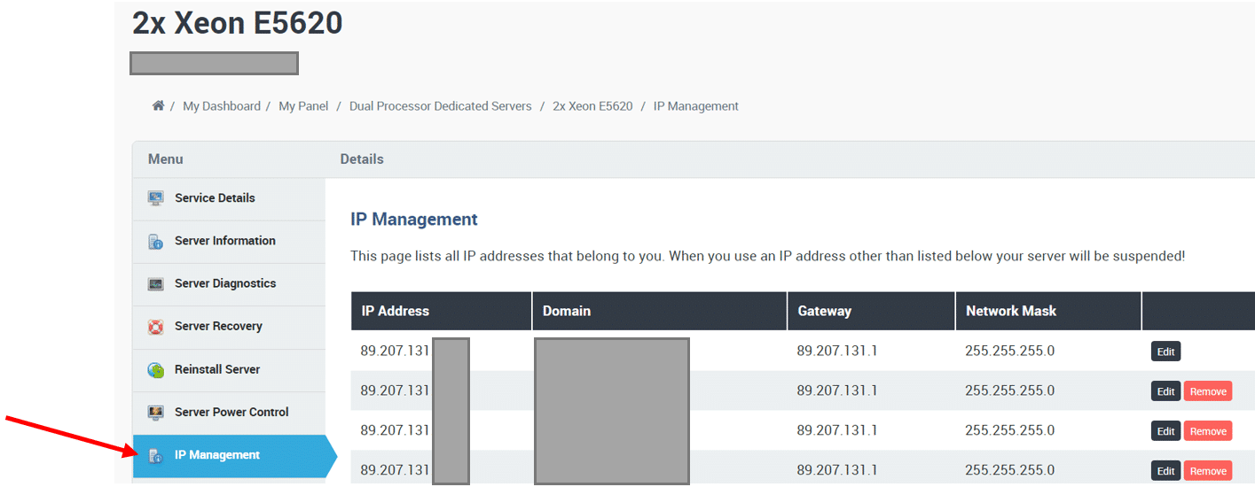Click the Server Information icon
The height and width of the screenshot is (487, 1255).
click(x=156, y=241)
